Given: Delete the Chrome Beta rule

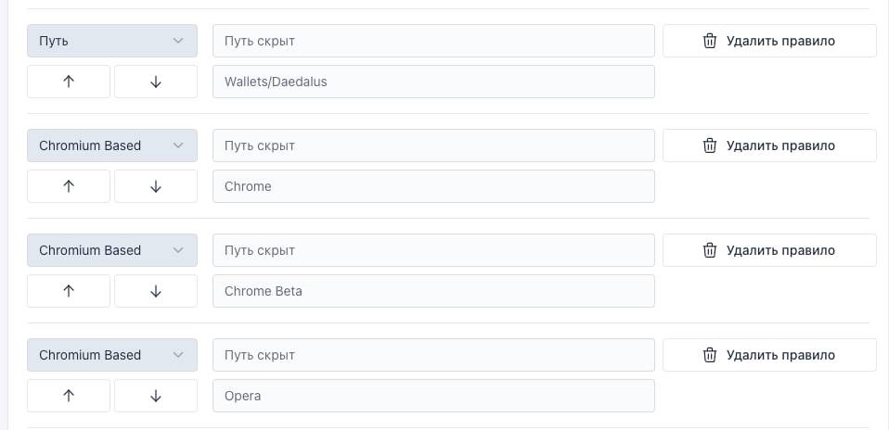Looking at the screenshot, I should click(x=769, y=250).
